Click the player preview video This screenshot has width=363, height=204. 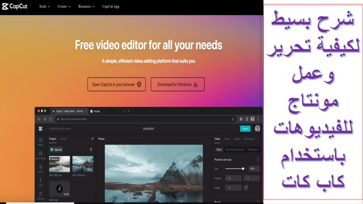tap(154, 173)
